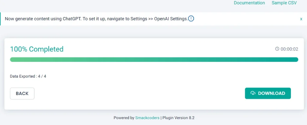
Task: Click the green left border of the notice
Action: [x=1, y=19]
